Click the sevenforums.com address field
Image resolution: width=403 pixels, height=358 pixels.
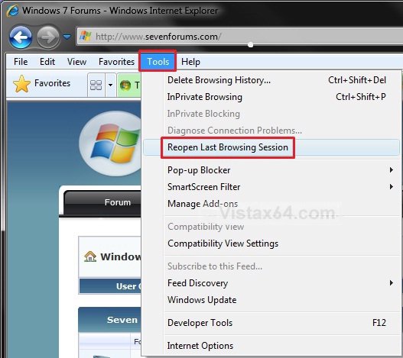[240, 37]
